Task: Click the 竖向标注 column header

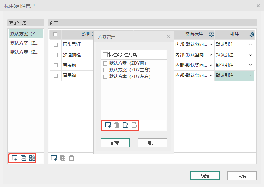Action: (x=194, y=34)
